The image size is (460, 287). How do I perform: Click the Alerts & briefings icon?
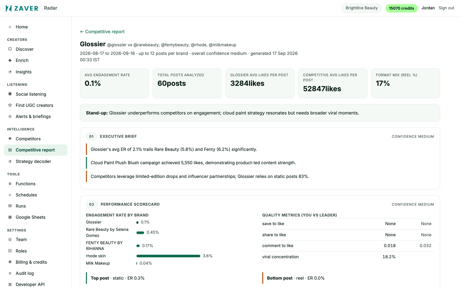click(x=10, y=117)
